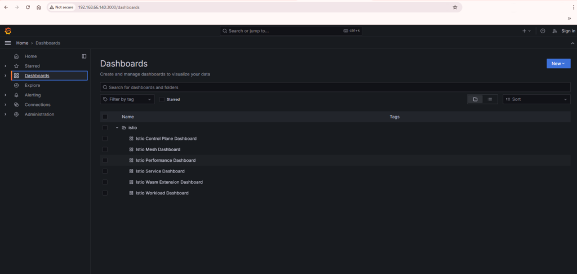The image size is (577, 274).
Task: Toggle the hamburger navigation menu
Action: [7, 43]
